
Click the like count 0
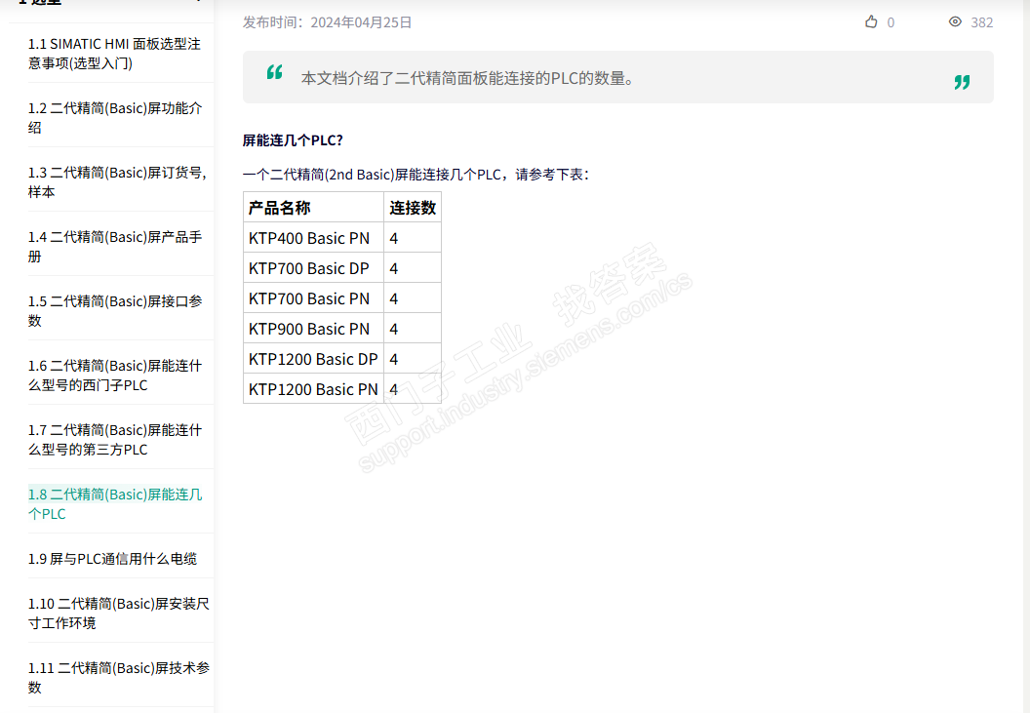tap(891, 22)
